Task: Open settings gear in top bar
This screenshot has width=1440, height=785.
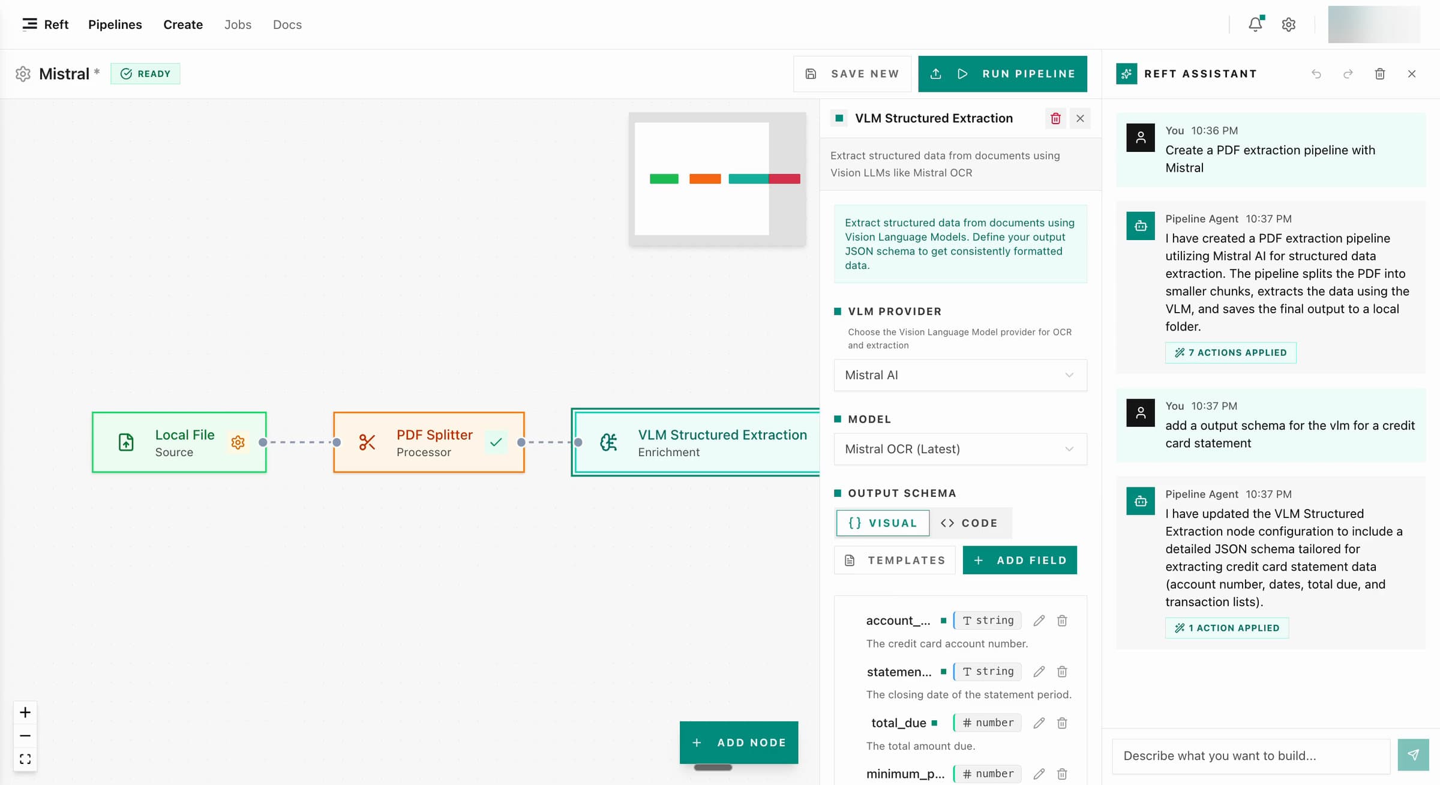Action: [1288, 25]
